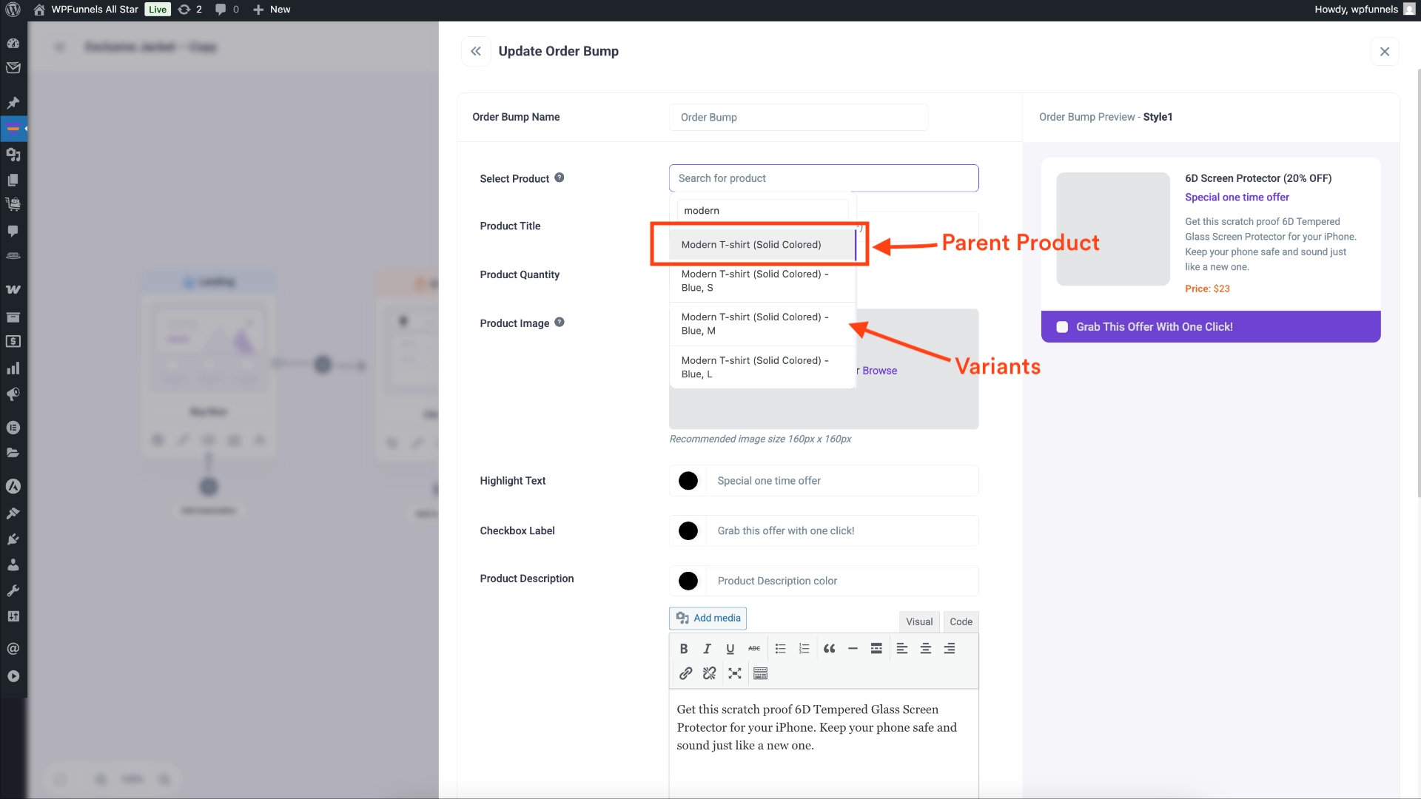Toggle the fullscreen editor mode icon
The image size is (1421, 799).
(734, 673)
